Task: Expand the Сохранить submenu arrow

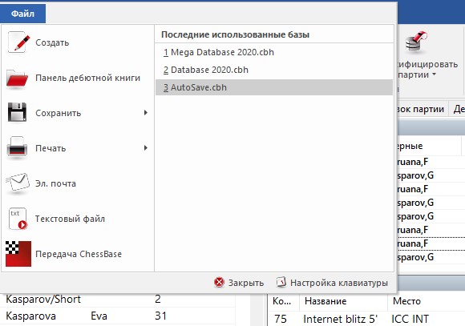Action: click(146, 113)
